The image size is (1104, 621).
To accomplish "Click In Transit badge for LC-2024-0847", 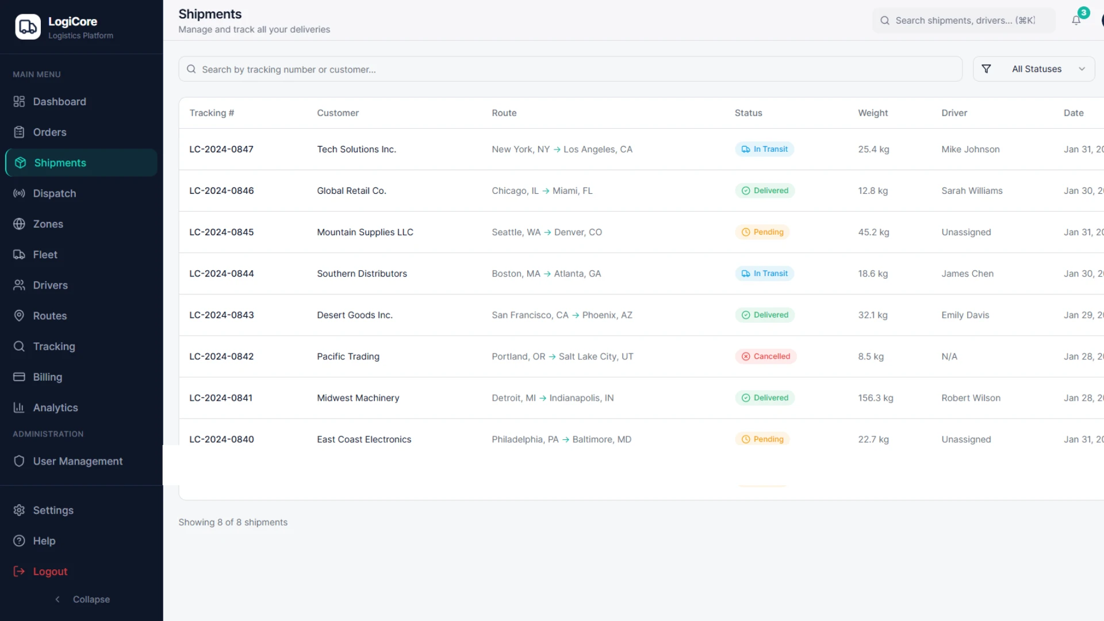I will [x=764, y=149].
